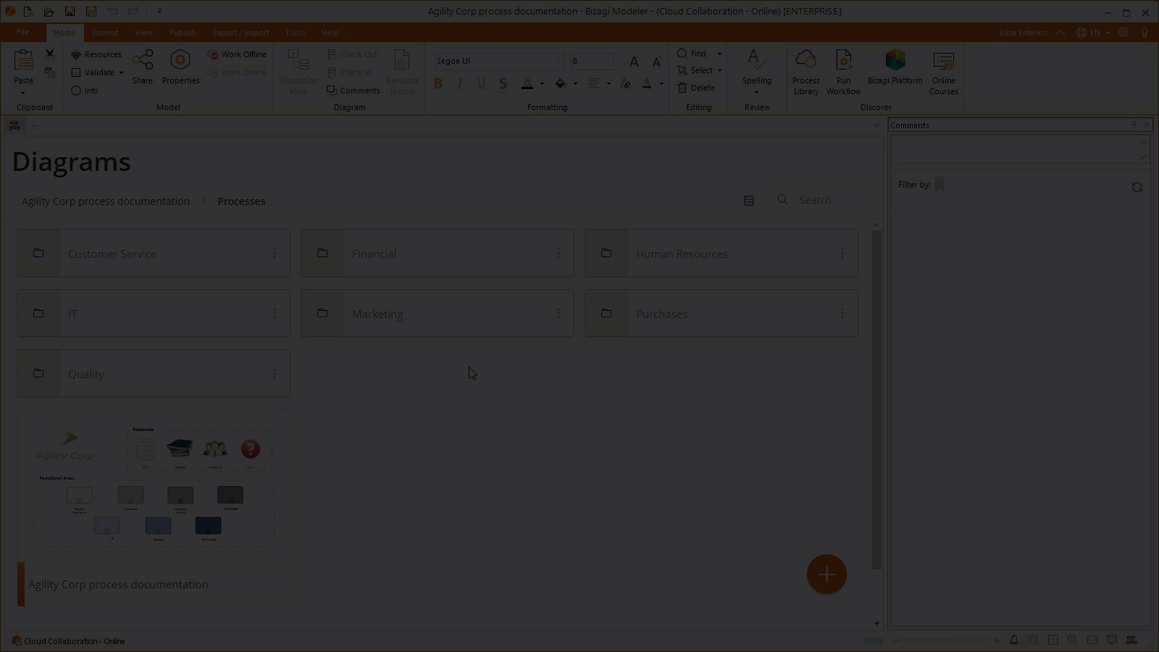Open the File menu
1159x652 pixels.
(23, 33)
